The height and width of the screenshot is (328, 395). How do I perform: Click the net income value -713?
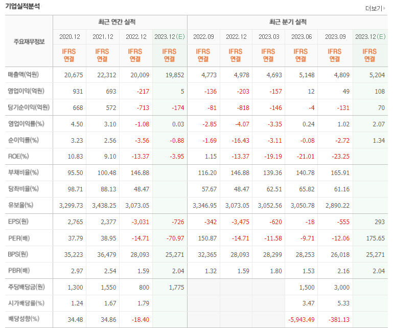[x=143, y=108]
